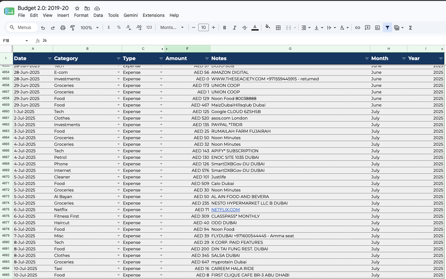Open the zoom level dropdown
This screenshot has height=279, width=446.
[x=90, y=28]
